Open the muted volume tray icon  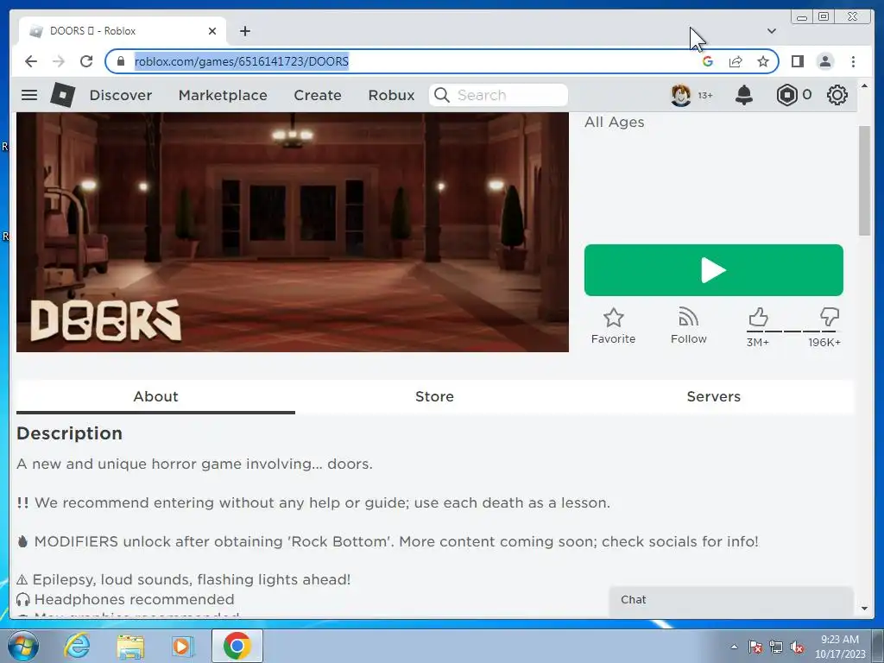[797, 647]
